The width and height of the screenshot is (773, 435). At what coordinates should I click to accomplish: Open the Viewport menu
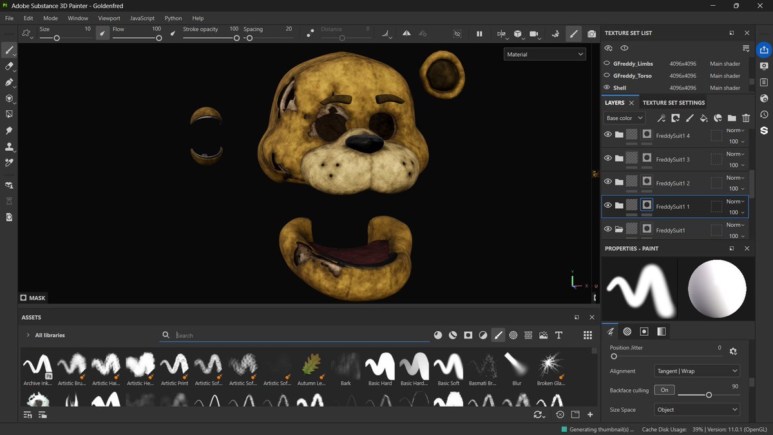[x=109, y=18]
